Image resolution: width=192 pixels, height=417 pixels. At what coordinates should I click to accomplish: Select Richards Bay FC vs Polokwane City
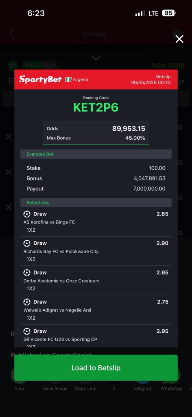coord(61,251)
